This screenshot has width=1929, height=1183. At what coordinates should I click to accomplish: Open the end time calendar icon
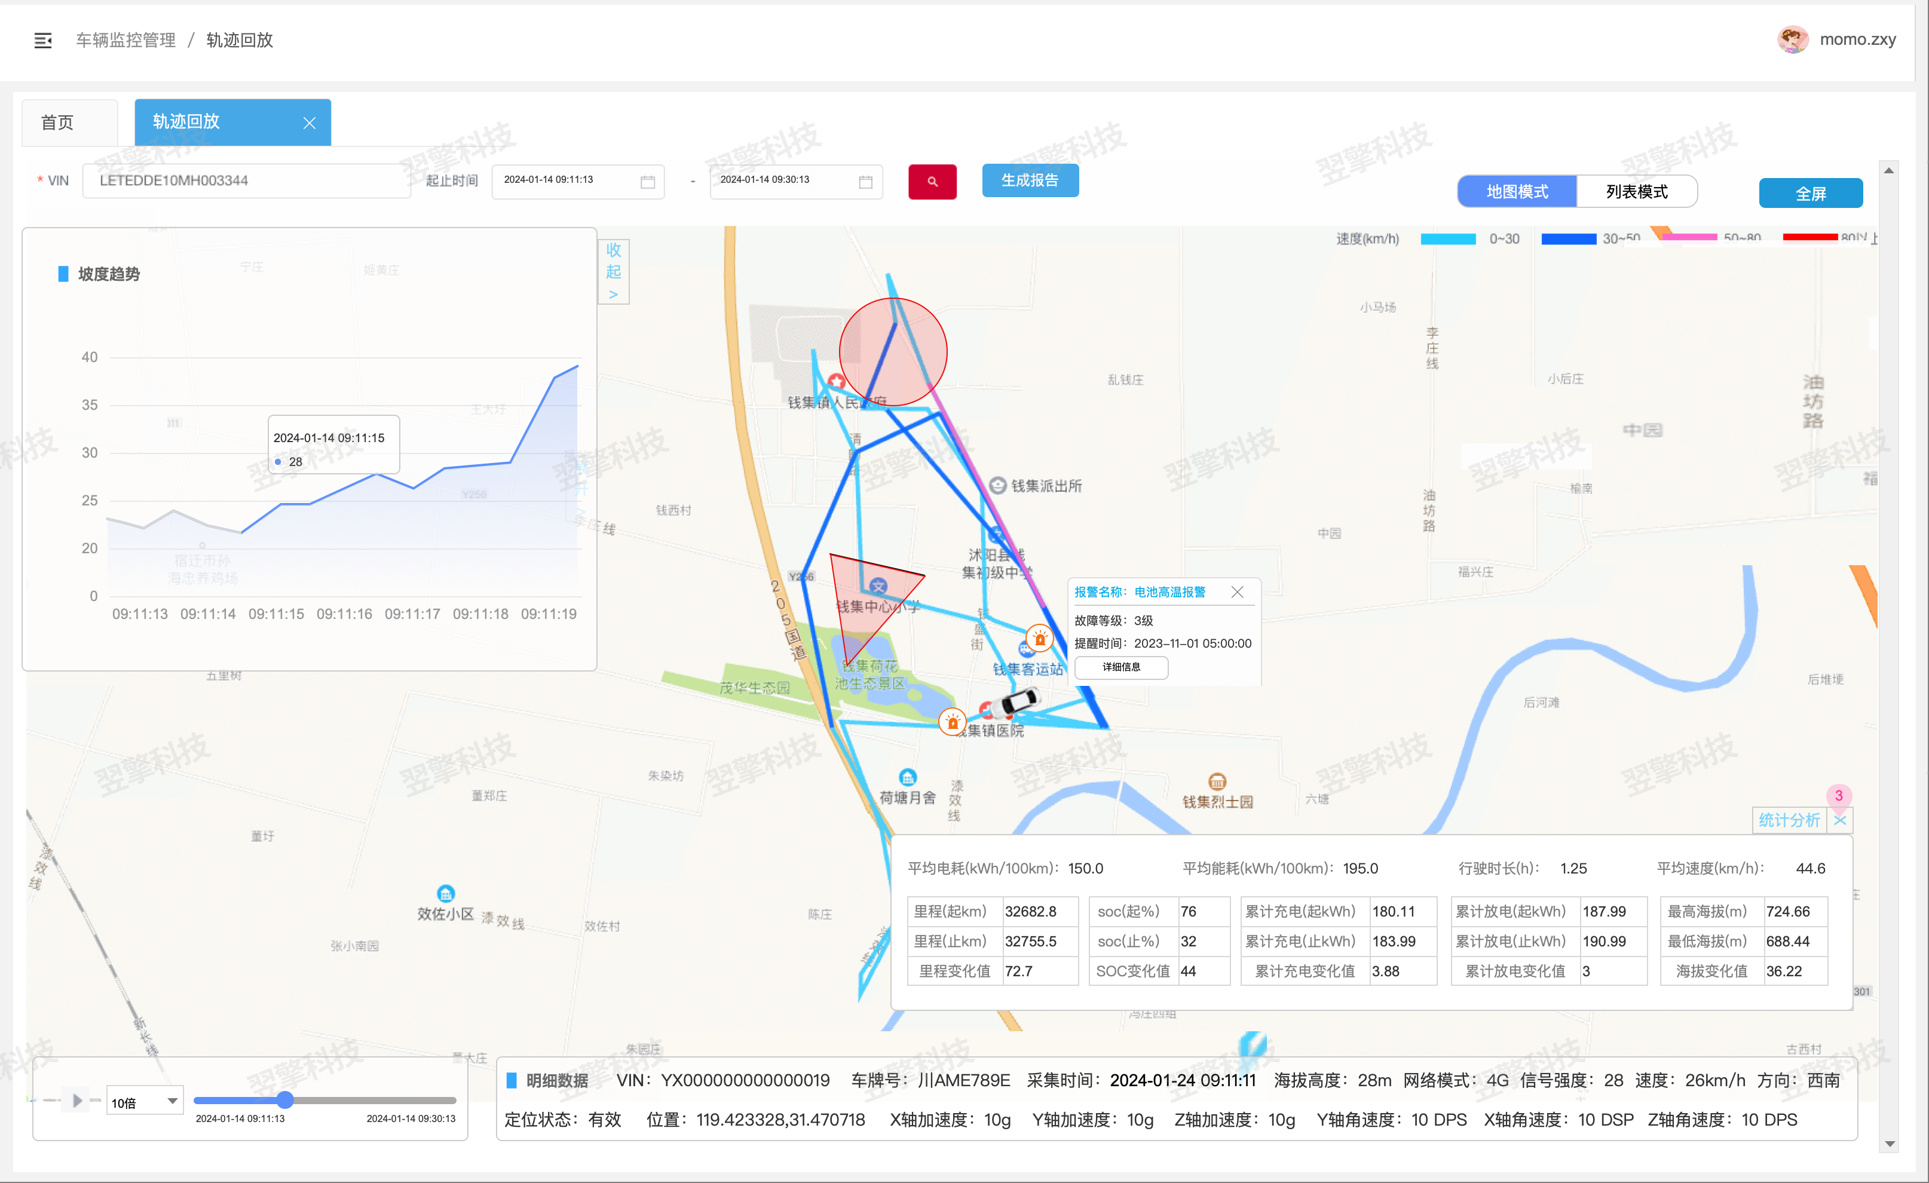click(865, 182)
